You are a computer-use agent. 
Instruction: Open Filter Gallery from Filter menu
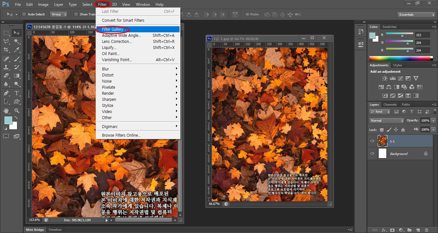coord(138,29)
